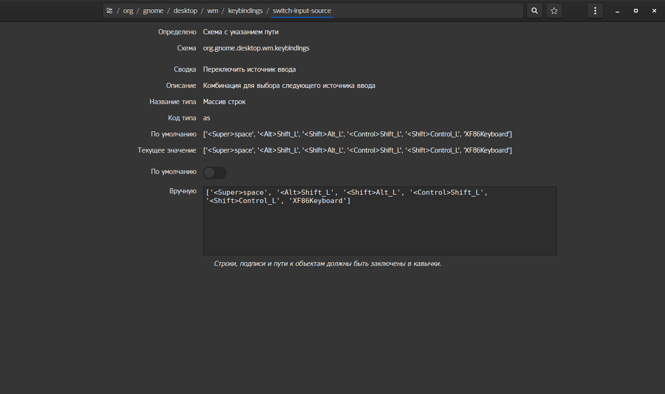
Task: Click the "По умолчанию" default value array text
Action: point(357,134)
